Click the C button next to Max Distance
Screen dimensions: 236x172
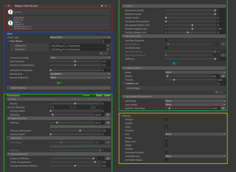click(x=223, y=44)
